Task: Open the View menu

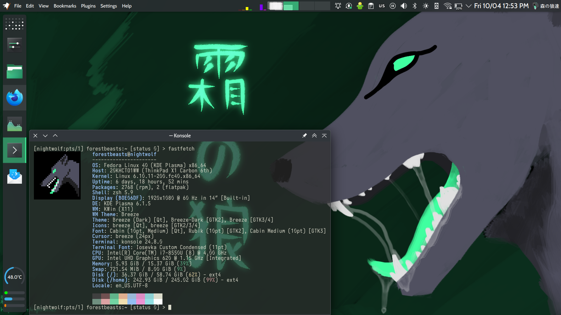Action: point(44,6)
